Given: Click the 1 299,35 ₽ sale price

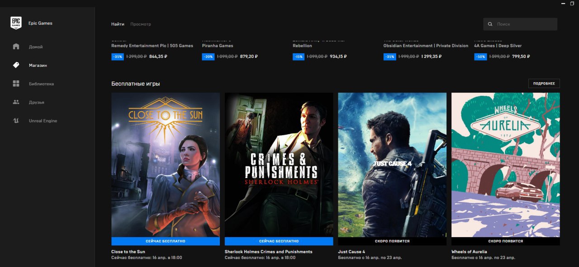Looking at the screenshot, I should (x=431, y=56).
